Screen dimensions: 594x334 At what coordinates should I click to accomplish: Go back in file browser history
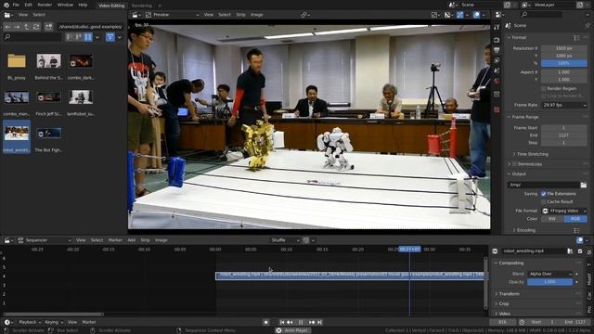pyautogui.click(x=7, y=27)
